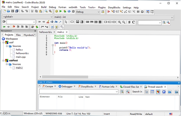Screen dimensions: 181x116
Task: Switch to helloworld.c editor tab
Action: pyautogui.click(x=46, y=32)
